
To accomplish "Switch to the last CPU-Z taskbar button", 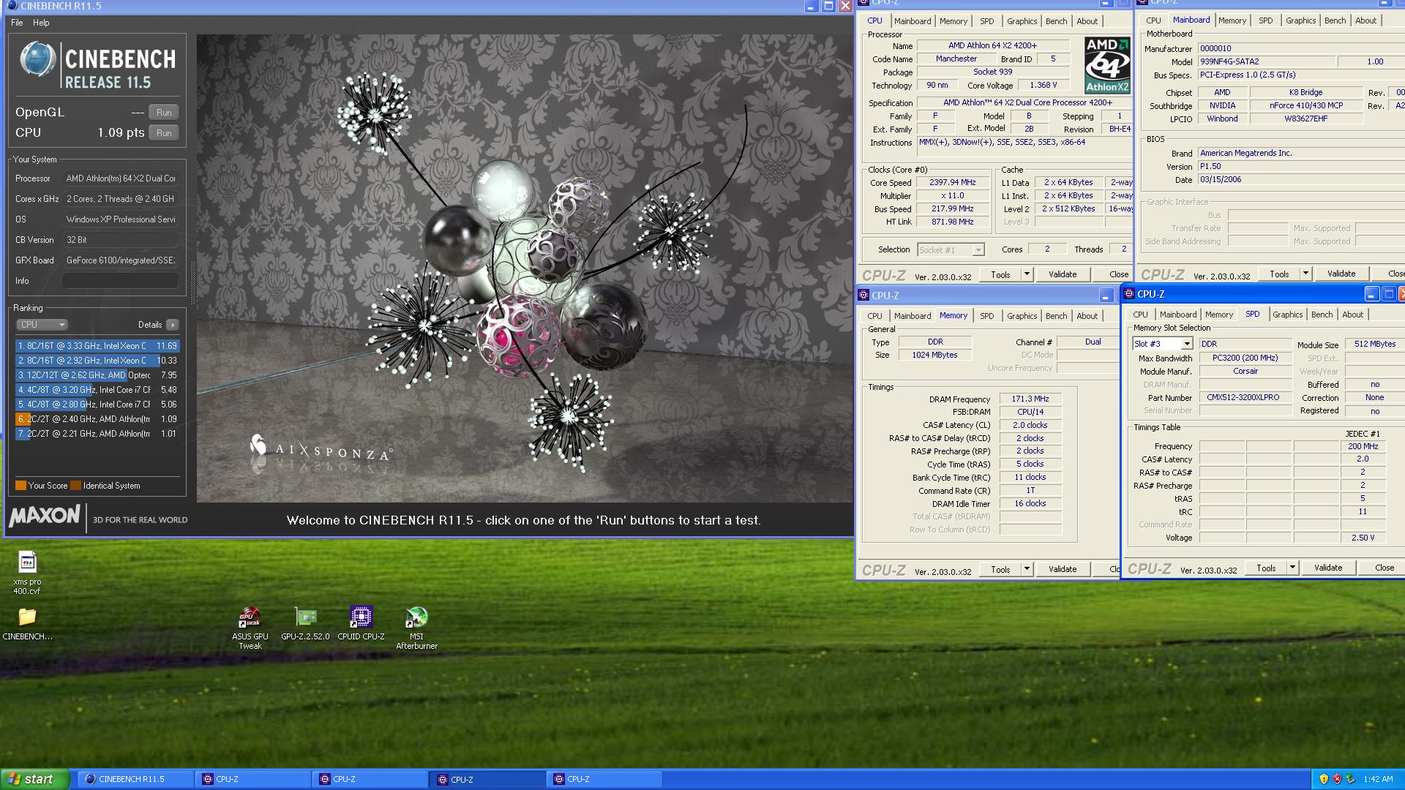I will click(605, 779).
